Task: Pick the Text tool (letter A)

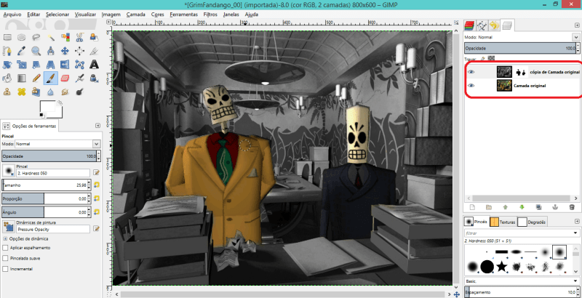Action: (95, 64)
